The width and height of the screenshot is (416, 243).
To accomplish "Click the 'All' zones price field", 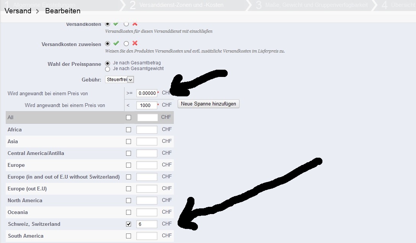I will click(147, 117).
